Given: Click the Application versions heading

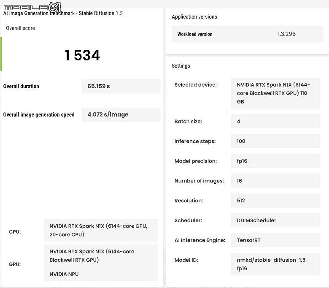Looking at the screenshot, I should click(194, 17).
